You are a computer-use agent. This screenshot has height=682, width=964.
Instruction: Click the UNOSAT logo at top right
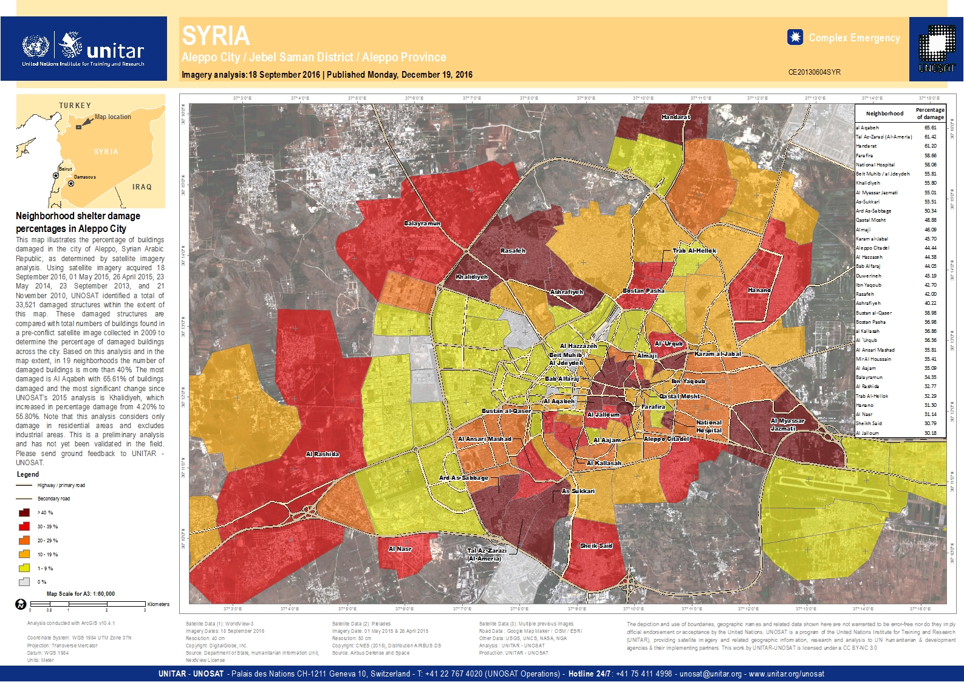coord(936,49)
